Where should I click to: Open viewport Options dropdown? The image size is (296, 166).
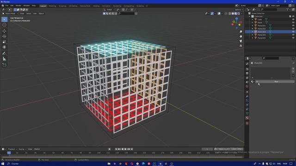coord(239,10)
